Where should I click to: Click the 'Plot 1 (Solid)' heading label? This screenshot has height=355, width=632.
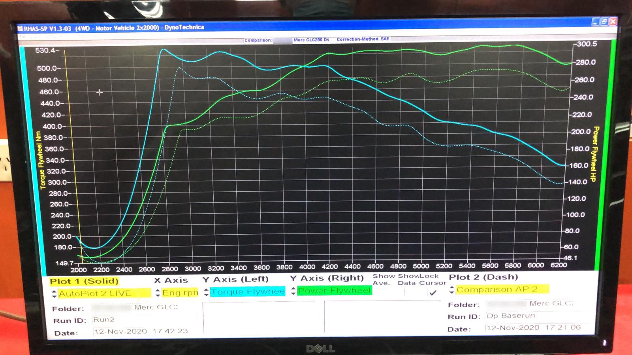[x=84, y=281]
